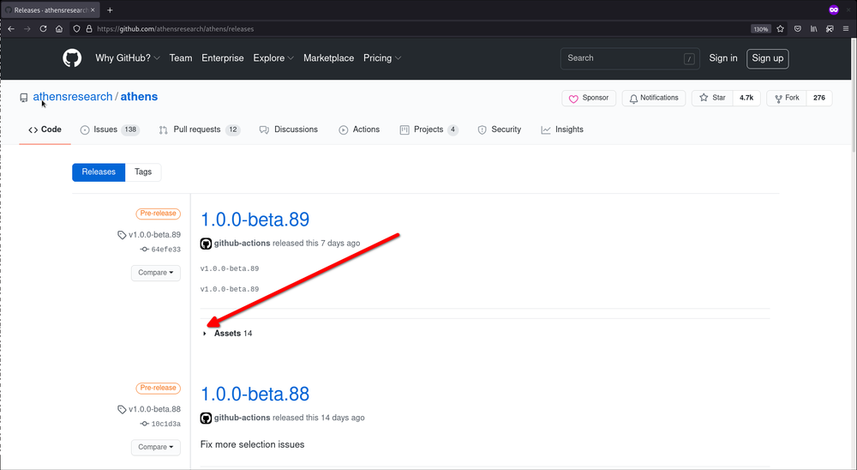Open the Insights tab
The image size is (857, 470).
[562, 130]
